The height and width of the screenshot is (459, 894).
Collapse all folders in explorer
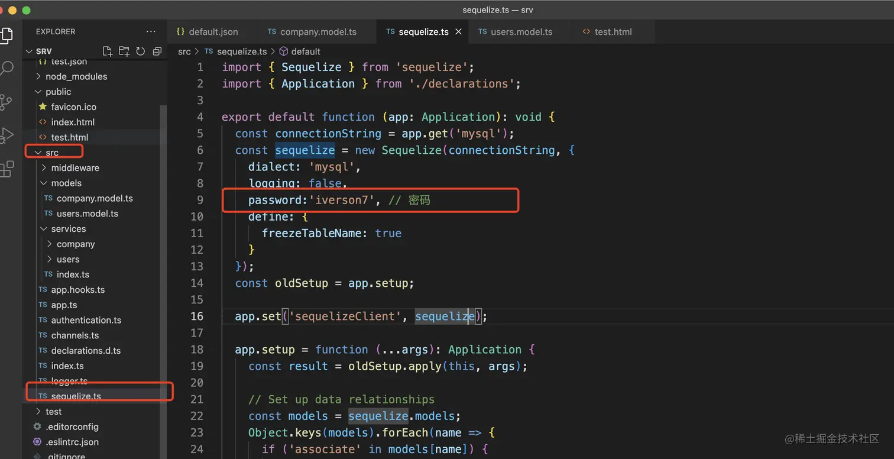pyautogui.click(x=157, y=51)
